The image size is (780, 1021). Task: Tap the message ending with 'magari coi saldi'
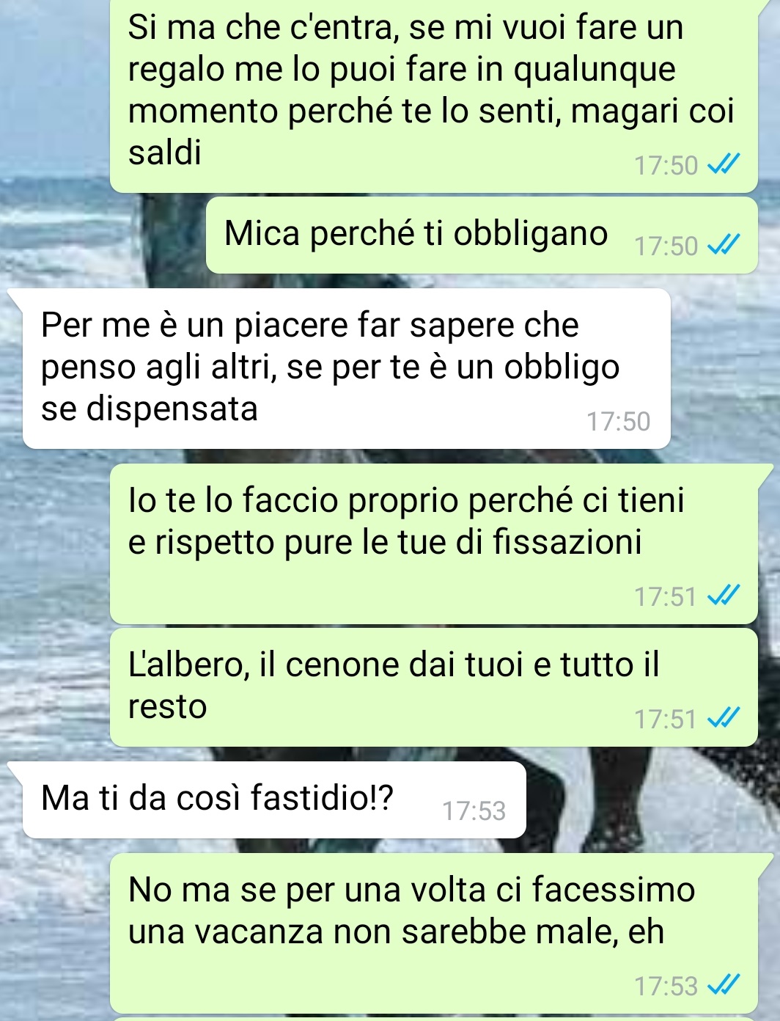(433, 95)
